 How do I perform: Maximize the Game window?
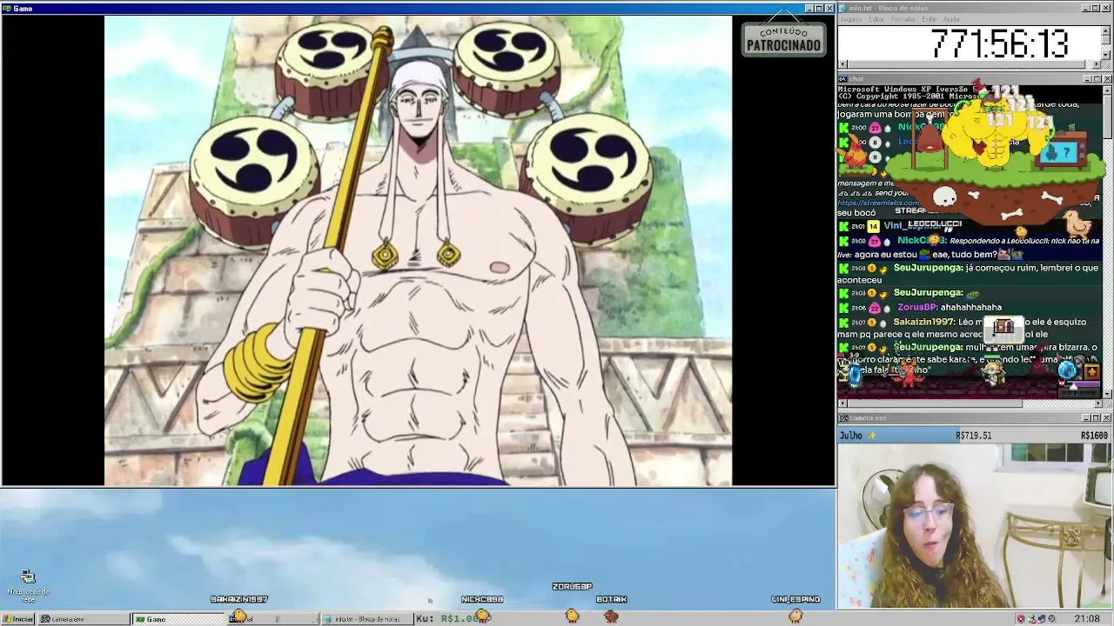(819, 9)
